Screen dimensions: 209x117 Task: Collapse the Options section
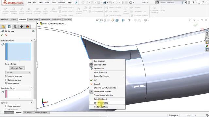(x=32, y=103)
